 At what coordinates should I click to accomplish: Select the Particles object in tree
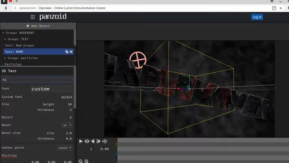coord(13,64)
